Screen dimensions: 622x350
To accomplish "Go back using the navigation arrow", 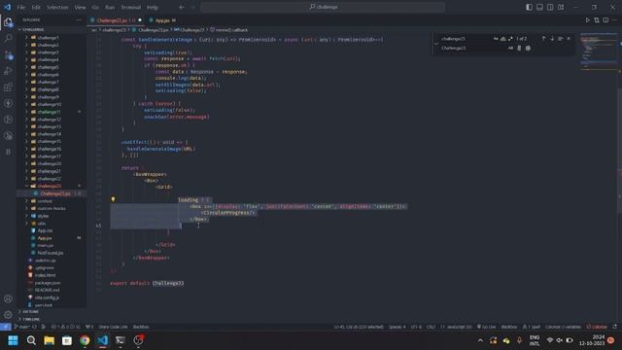I will (x=182, y=7).
